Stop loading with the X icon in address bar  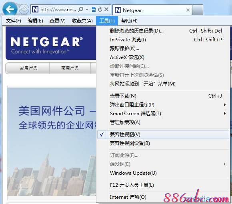106,9
